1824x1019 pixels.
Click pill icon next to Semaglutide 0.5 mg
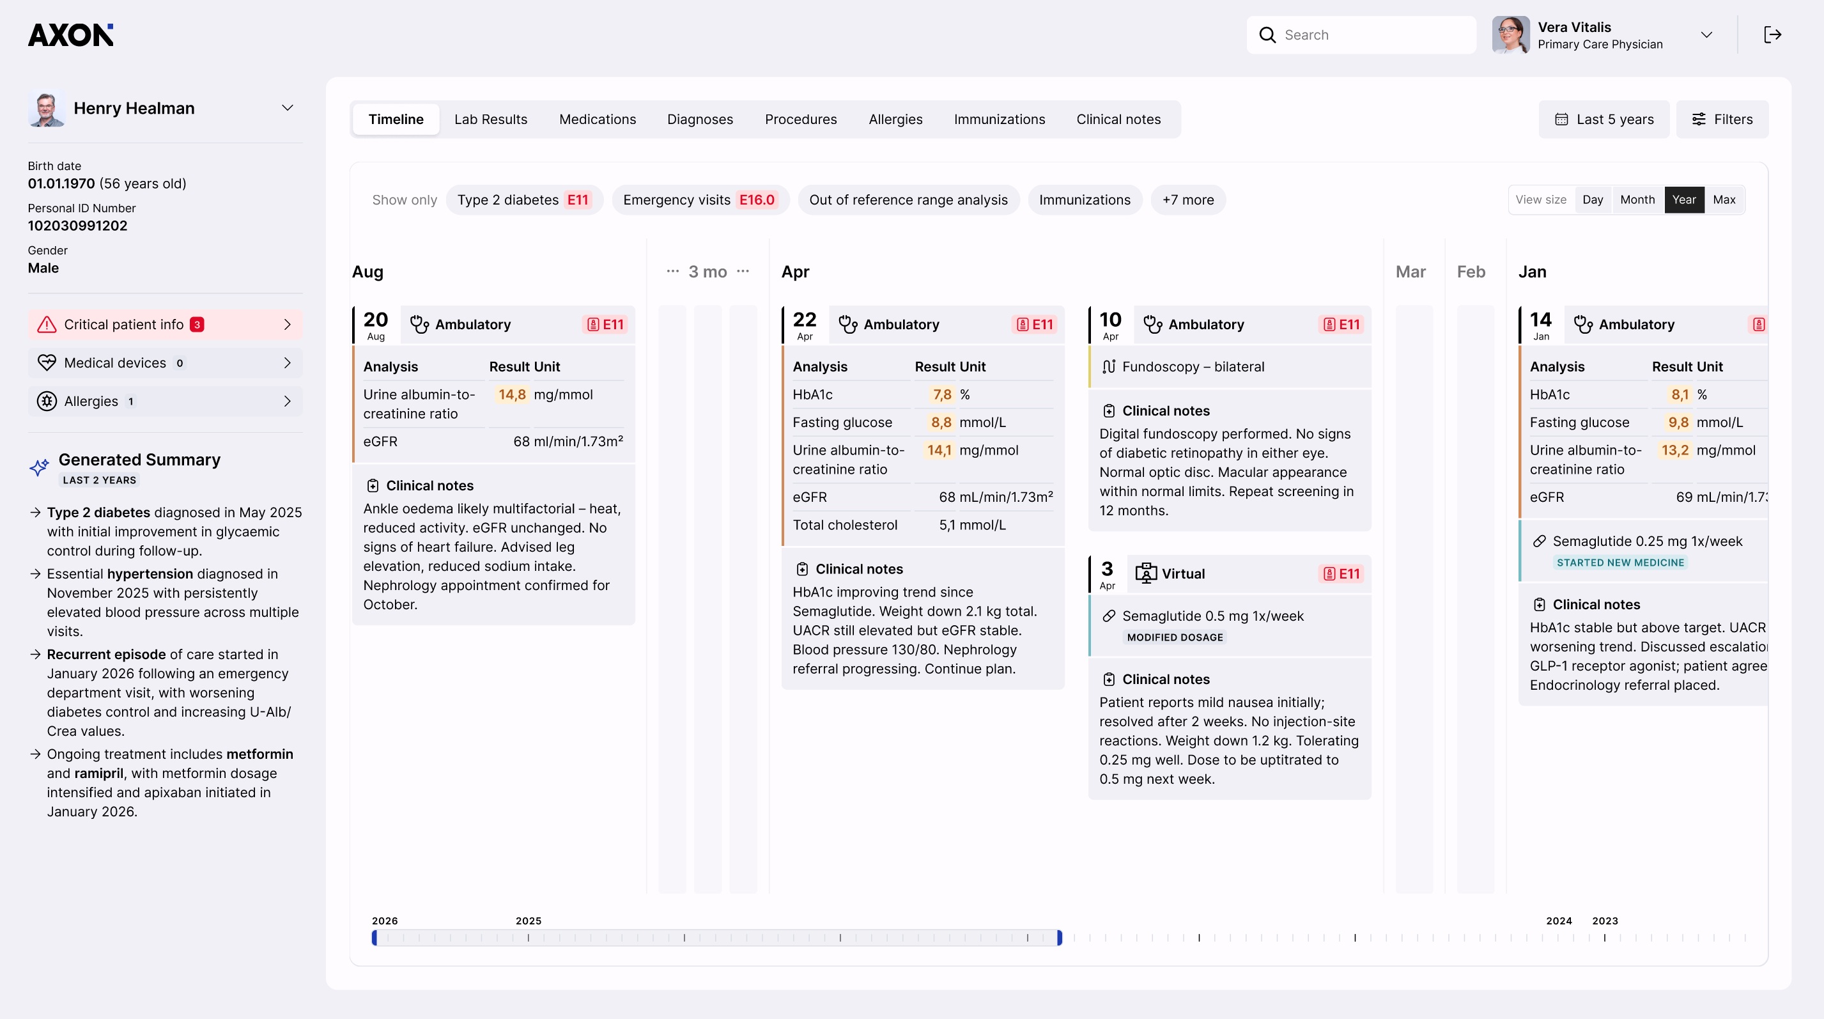click(1109, 616)
